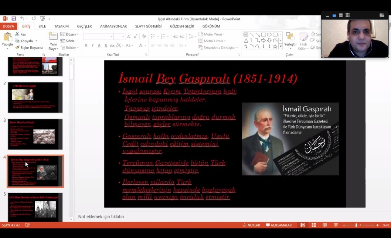Switch to TASARIM tab

(x=61, y=26)
